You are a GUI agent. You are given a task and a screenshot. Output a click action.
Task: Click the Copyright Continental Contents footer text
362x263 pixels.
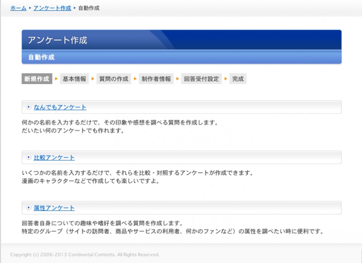[x=85, y=255]
